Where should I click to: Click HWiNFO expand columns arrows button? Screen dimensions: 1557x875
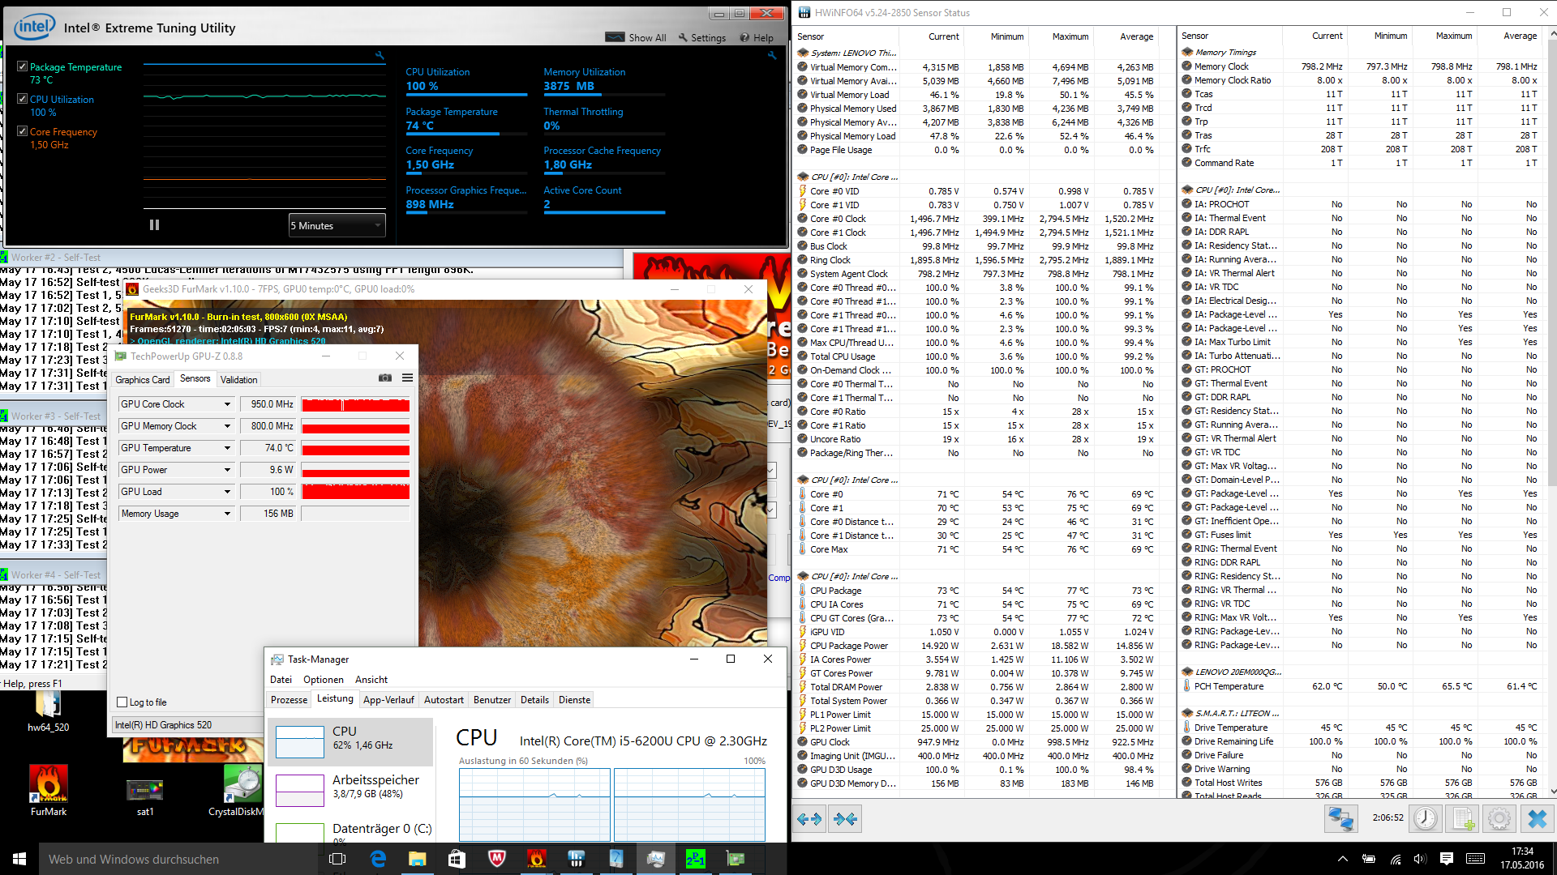[809, 819]
